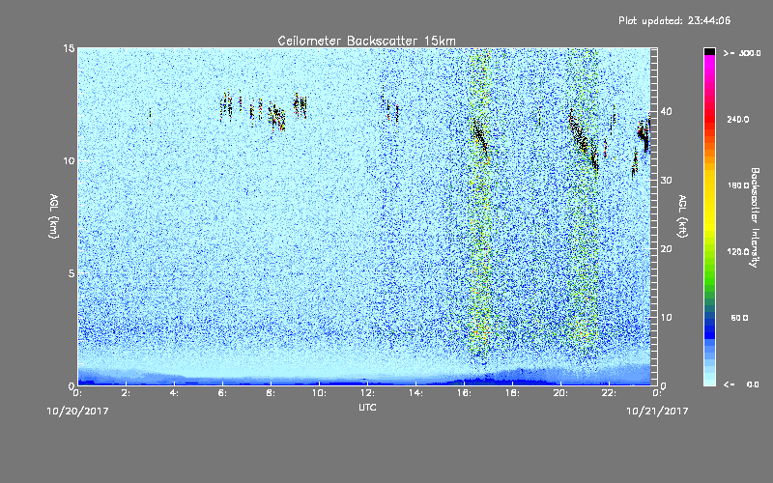
Task: Click the 'AGL (km)' left axis label
Action: pyautogui.click(x=54, y=215)
